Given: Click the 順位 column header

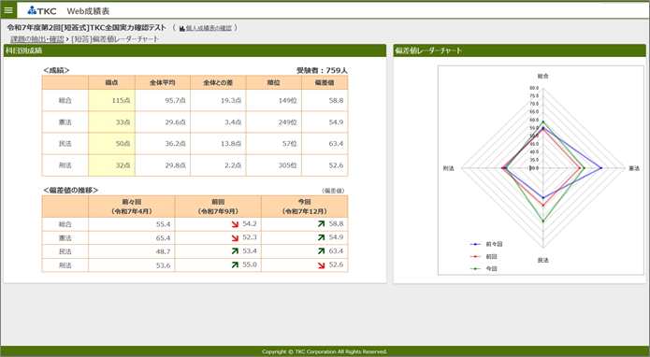Looking at the screenshot, I should (274, 83).
